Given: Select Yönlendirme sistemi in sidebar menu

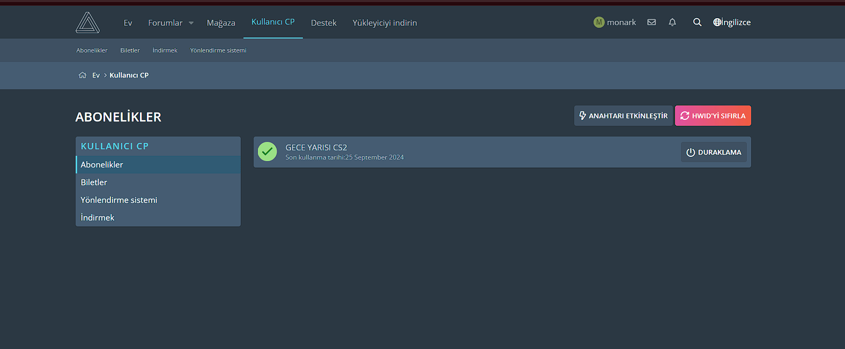Looking at the screenshot, I should (x=158, y=200).
